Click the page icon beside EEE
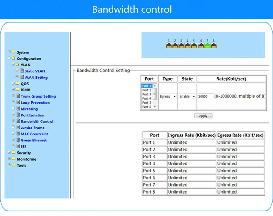Viewport: 273px width, 216px height. coord(18,146)
